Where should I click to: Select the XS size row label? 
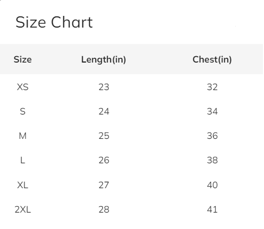[x=23, y=87]
